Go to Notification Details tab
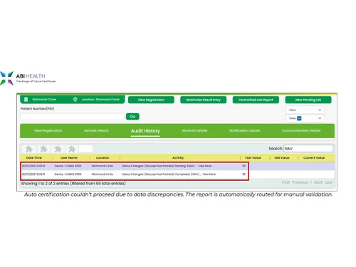The width and height of the screenshot is (356, 267). [x=244, y=130]
